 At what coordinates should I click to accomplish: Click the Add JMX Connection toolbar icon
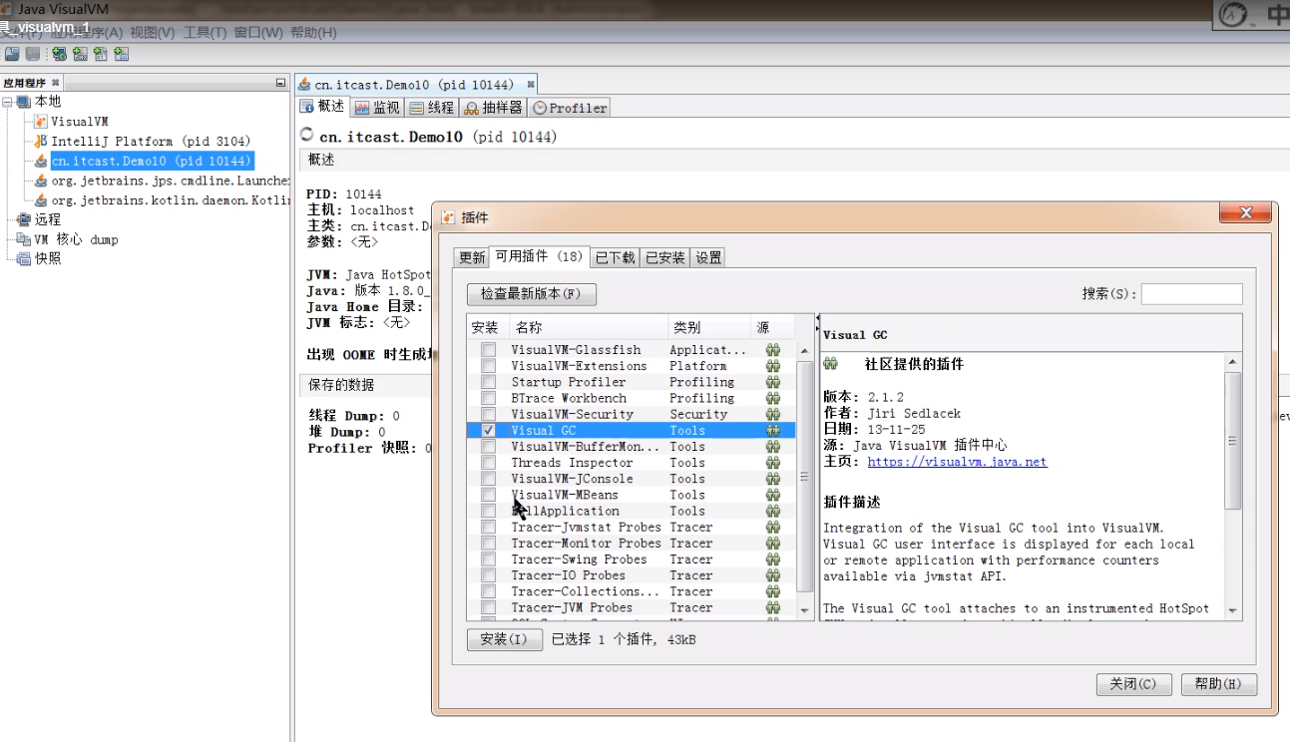click(x=81, y=54)
